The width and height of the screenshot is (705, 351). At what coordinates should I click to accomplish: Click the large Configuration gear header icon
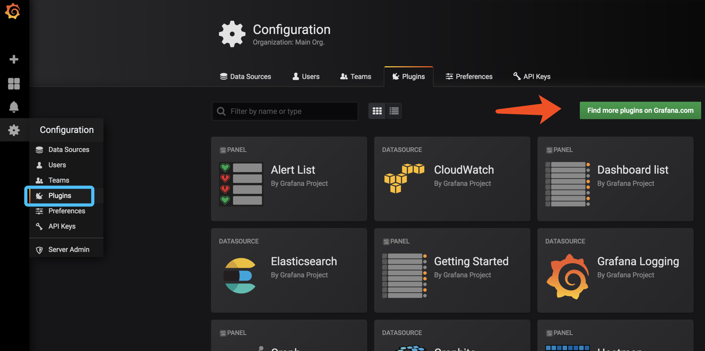coord(232,34)
